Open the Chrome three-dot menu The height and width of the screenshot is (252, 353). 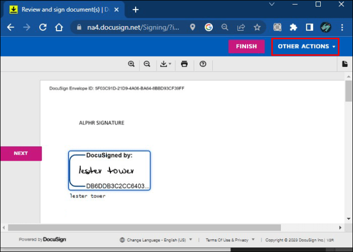[342, 28]
